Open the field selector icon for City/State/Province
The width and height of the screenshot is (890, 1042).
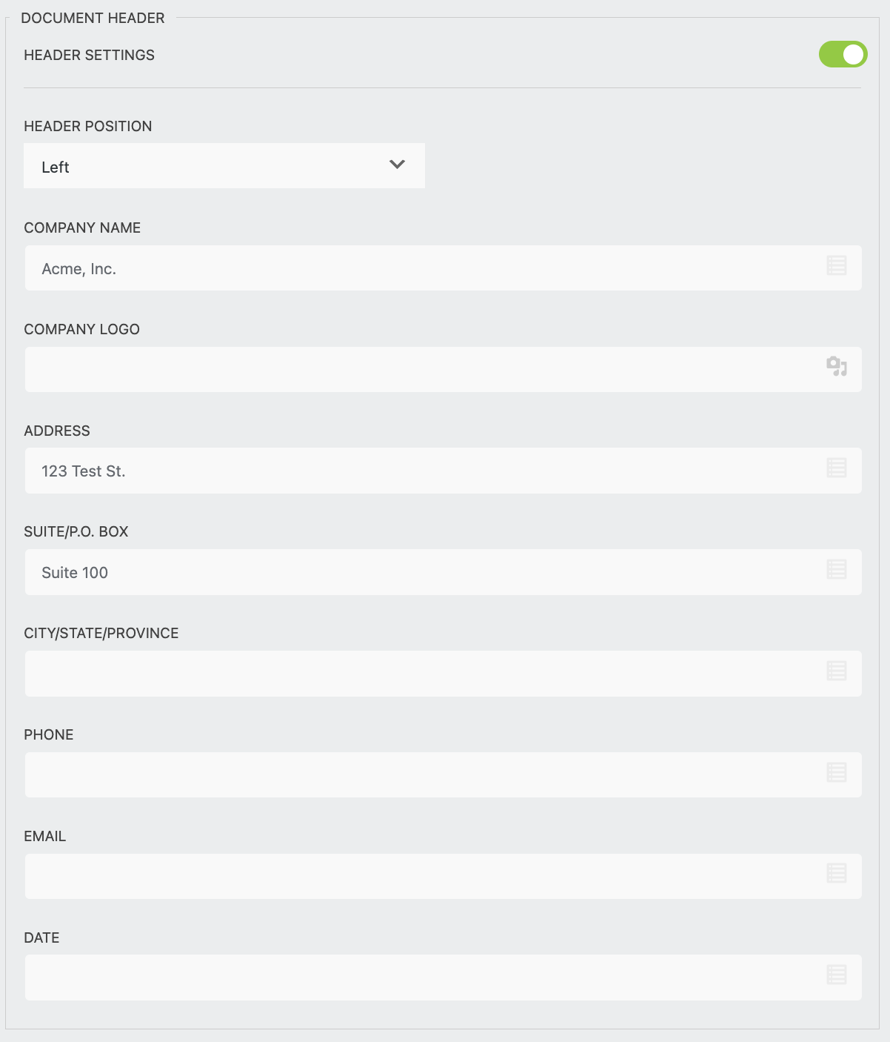[836, 671]
